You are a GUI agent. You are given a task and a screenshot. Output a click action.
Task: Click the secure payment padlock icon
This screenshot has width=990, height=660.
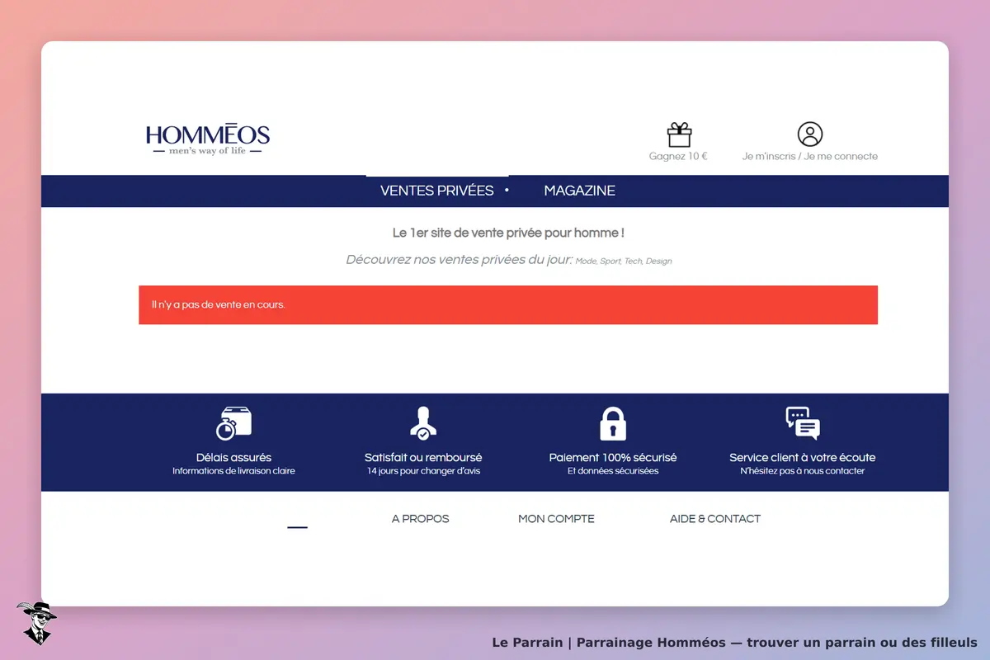[613, 423]
